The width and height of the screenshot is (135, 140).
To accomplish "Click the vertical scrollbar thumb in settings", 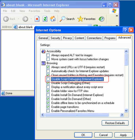I will [126, 59].
